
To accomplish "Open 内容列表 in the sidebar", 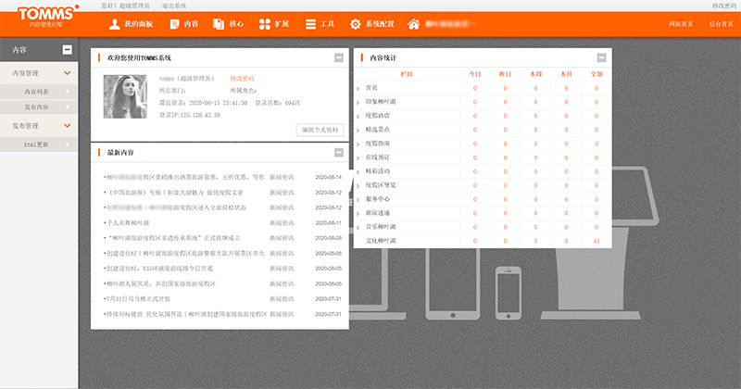I will 36,93.
